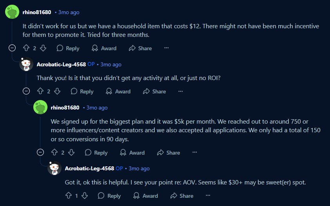
Task: Upvote the 'any activity at all' reply
Action: [x=40, y=91]
